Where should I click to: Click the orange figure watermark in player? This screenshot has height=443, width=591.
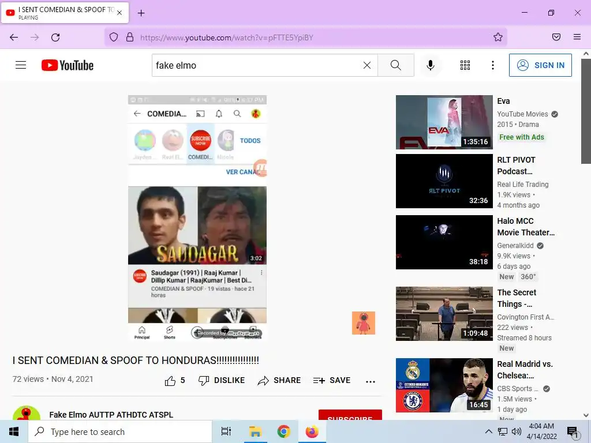click(x=364, y=323)
